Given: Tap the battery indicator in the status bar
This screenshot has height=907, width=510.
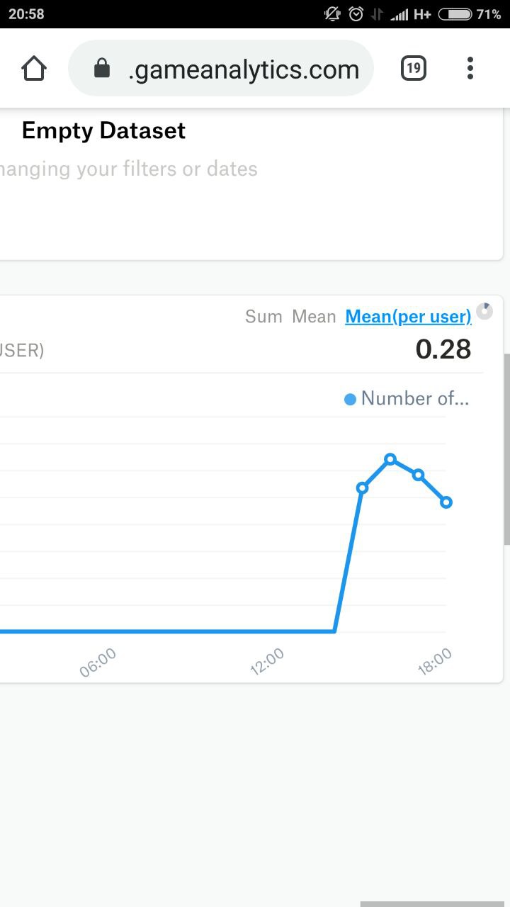Looking at the screenshot, I should (x=455, y=14).
